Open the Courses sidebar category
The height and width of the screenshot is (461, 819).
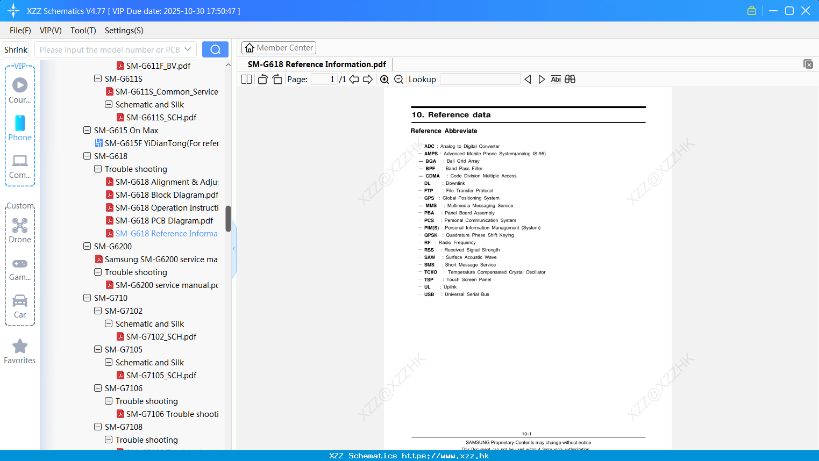pos(20,91)
